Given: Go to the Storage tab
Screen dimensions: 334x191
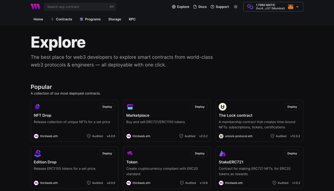Looking at the screenshot, I should pyautogui.click(x=114, y=19).
